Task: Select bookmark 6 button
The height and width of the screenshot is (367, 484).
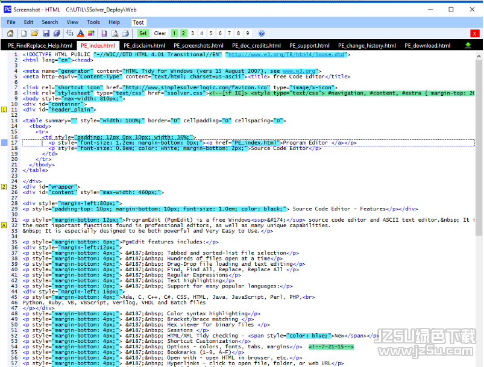Action: (x=220, y=33)
